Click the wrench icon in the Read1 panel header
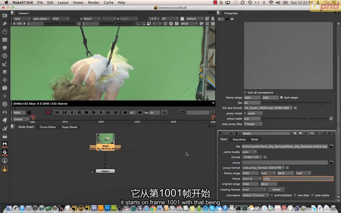This screenshot has width=341, height=213. tap(237, 133)
